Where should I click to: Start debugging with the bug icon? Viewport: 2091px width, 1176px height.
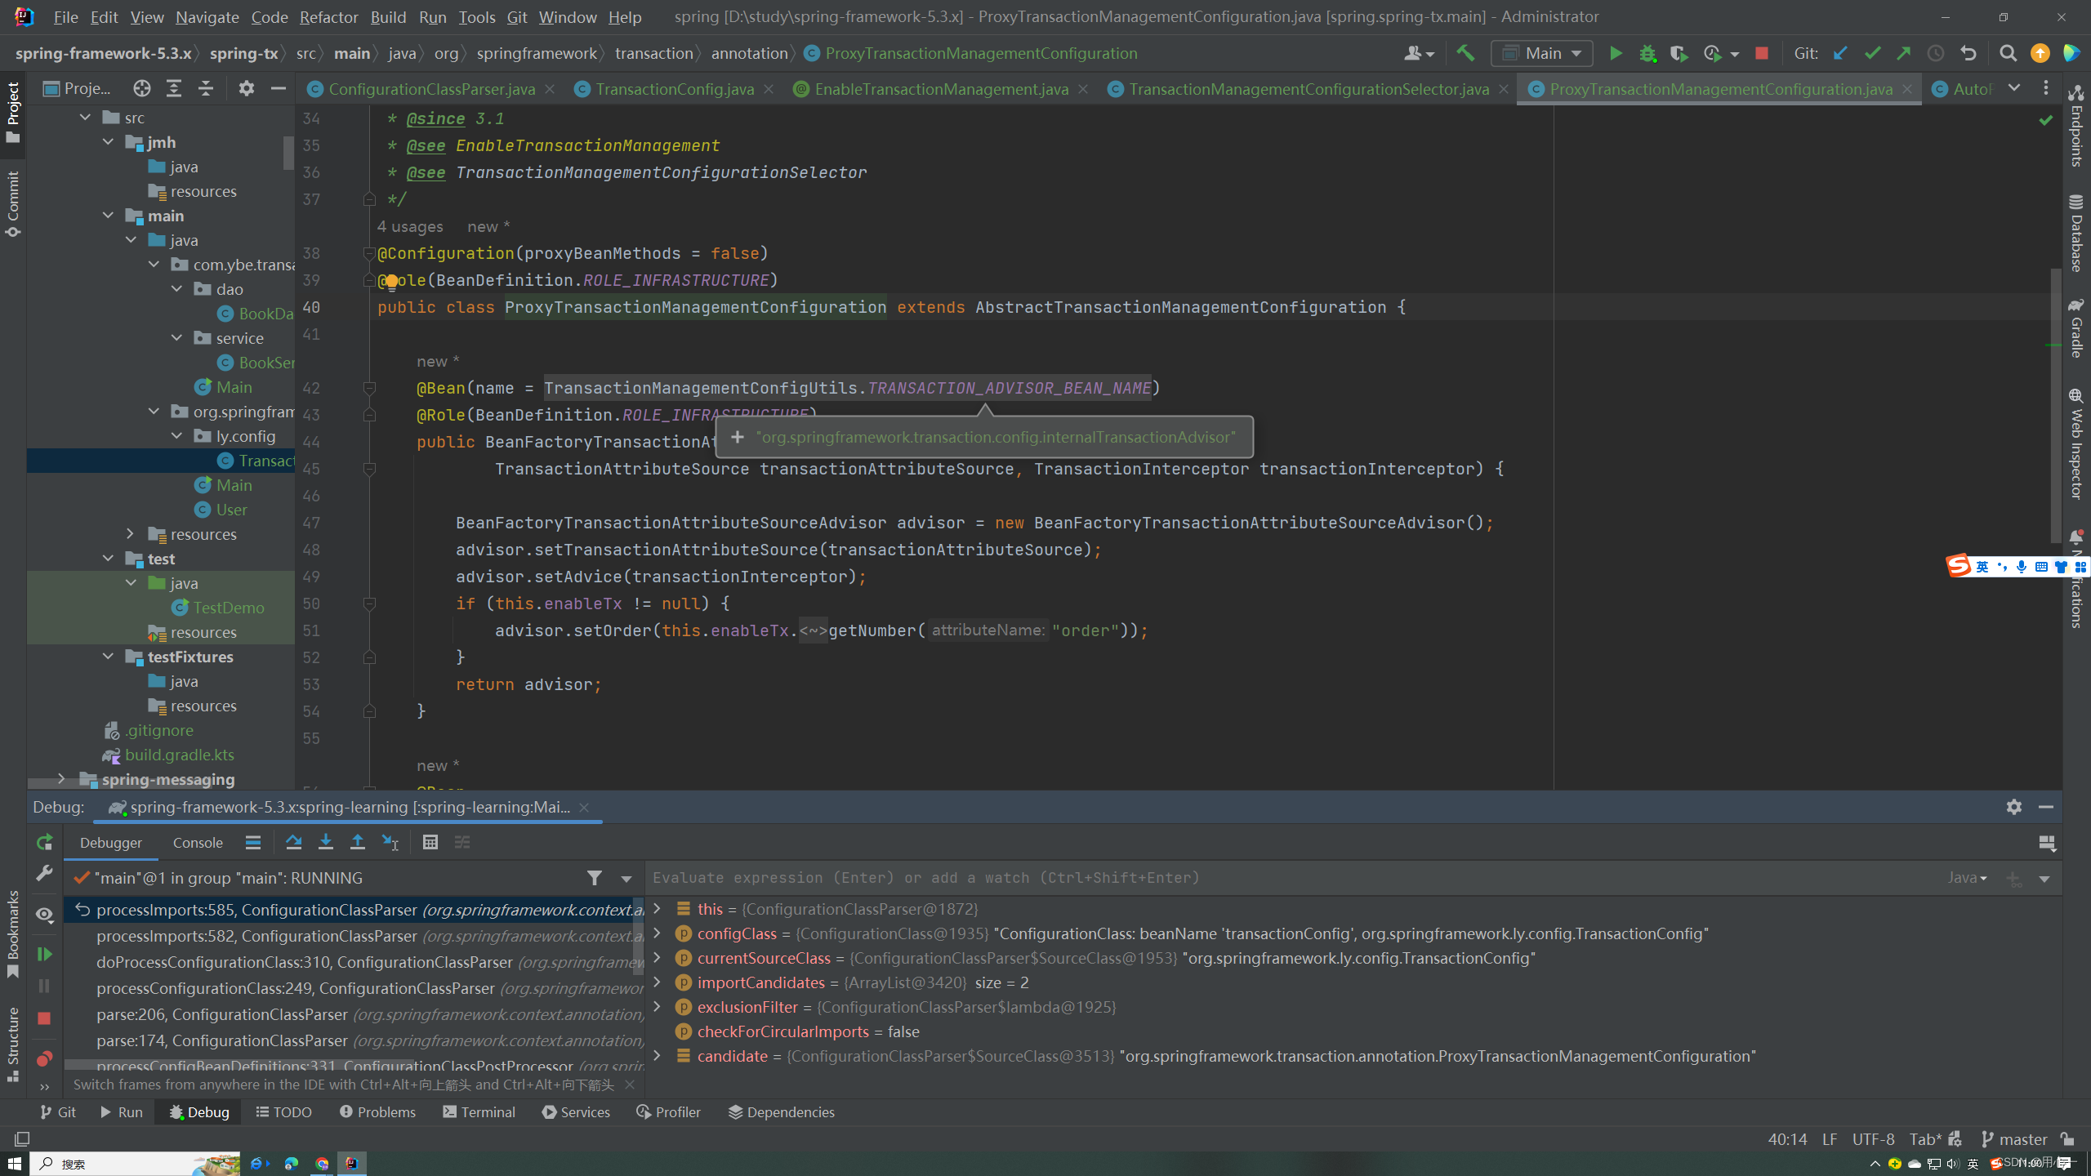tap(1647, 52)
